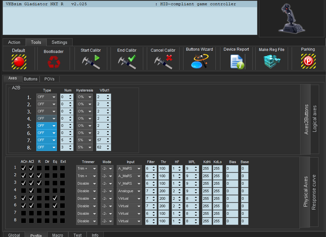
Task: Start calibration with Start Calibr icon
Action: click(x=91, y=62)
